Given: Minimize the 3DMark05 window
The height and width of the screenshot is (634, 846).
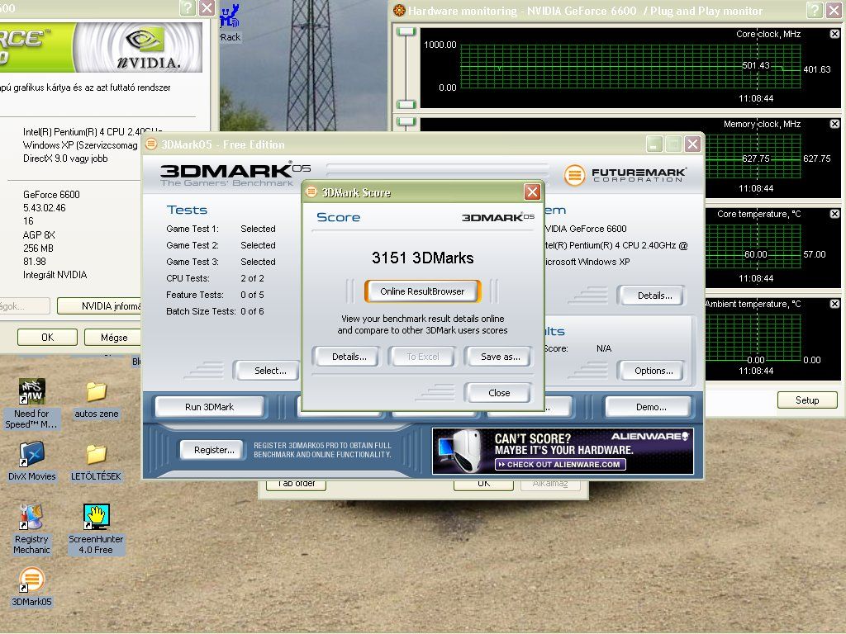Looking at the screenshot, I should (x=654, y=144).
